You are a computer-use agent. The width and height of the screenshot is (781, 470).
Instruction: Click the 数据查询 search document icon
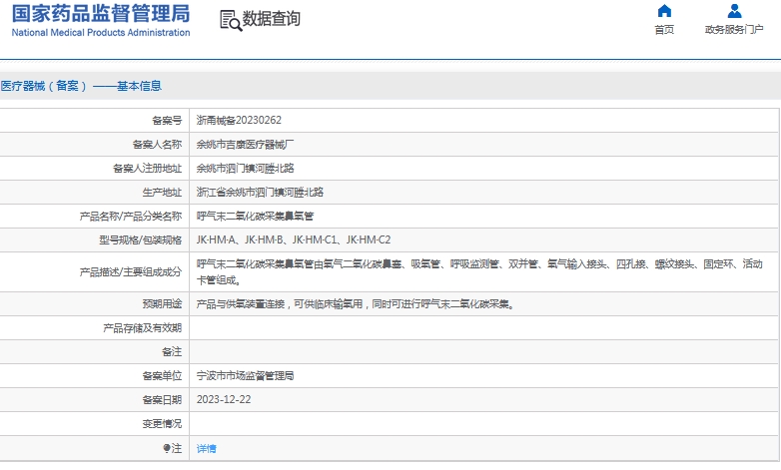[231, 20]
